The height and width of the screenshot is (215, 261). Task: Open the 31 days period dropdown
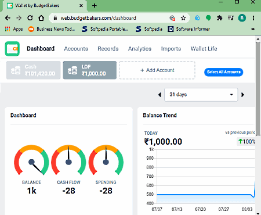pyautogui.click(x=201, y=95)
